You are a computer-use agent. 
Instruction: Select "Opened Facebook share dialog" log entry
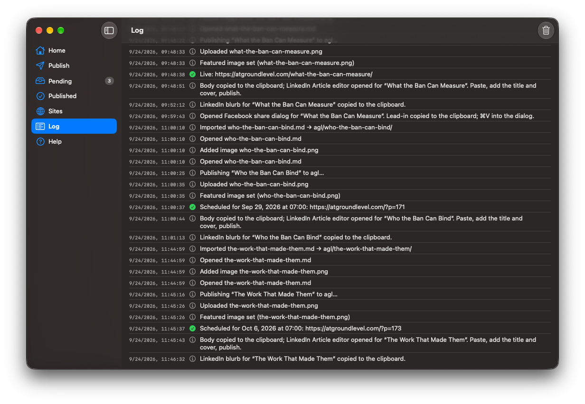340,116
